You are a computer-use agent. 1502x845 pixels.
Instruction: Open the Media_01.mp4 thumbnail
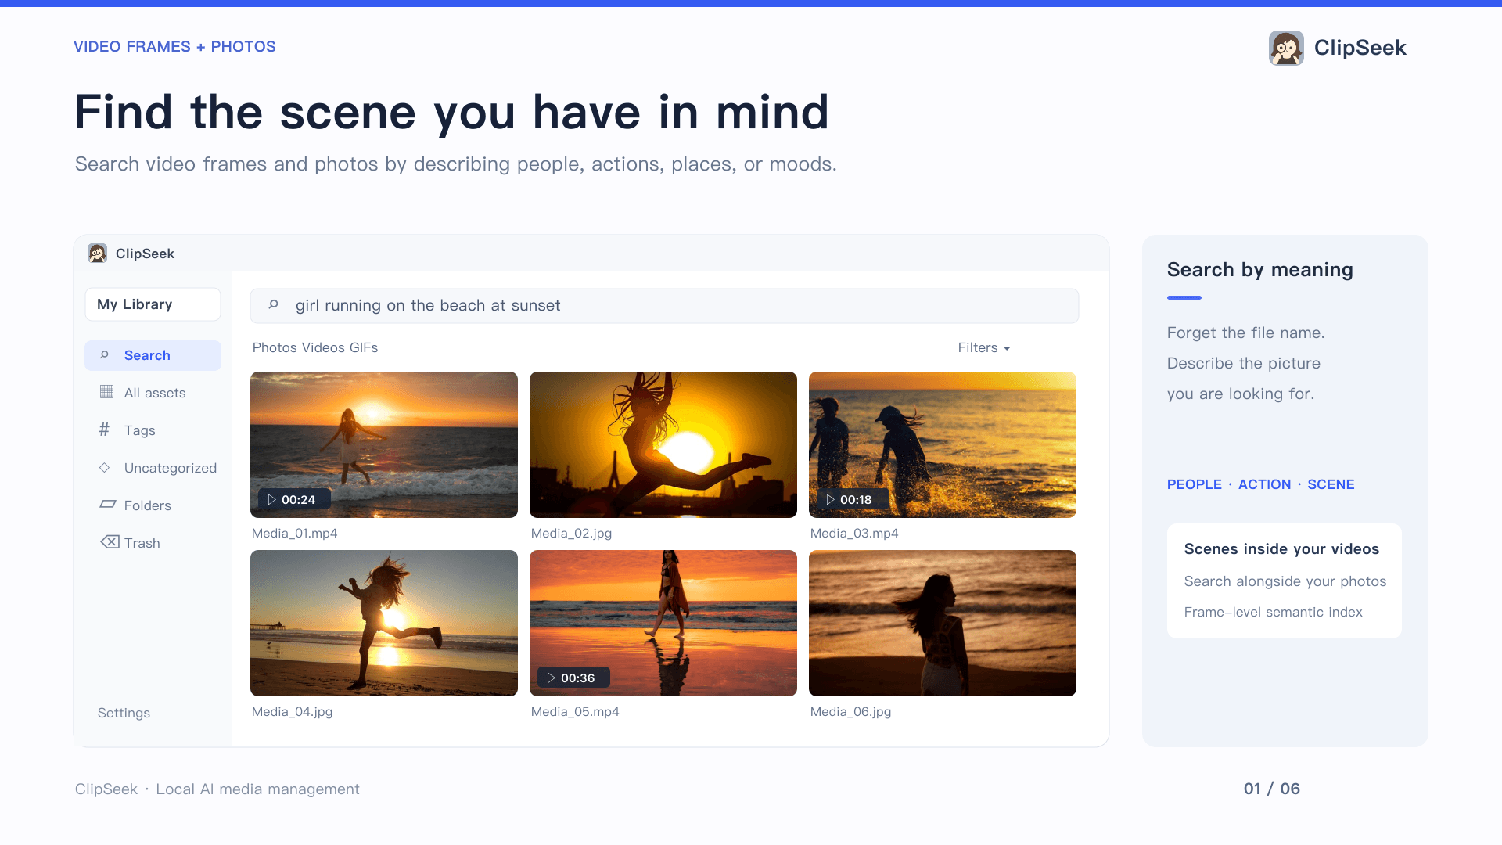(x=384, y=444)
